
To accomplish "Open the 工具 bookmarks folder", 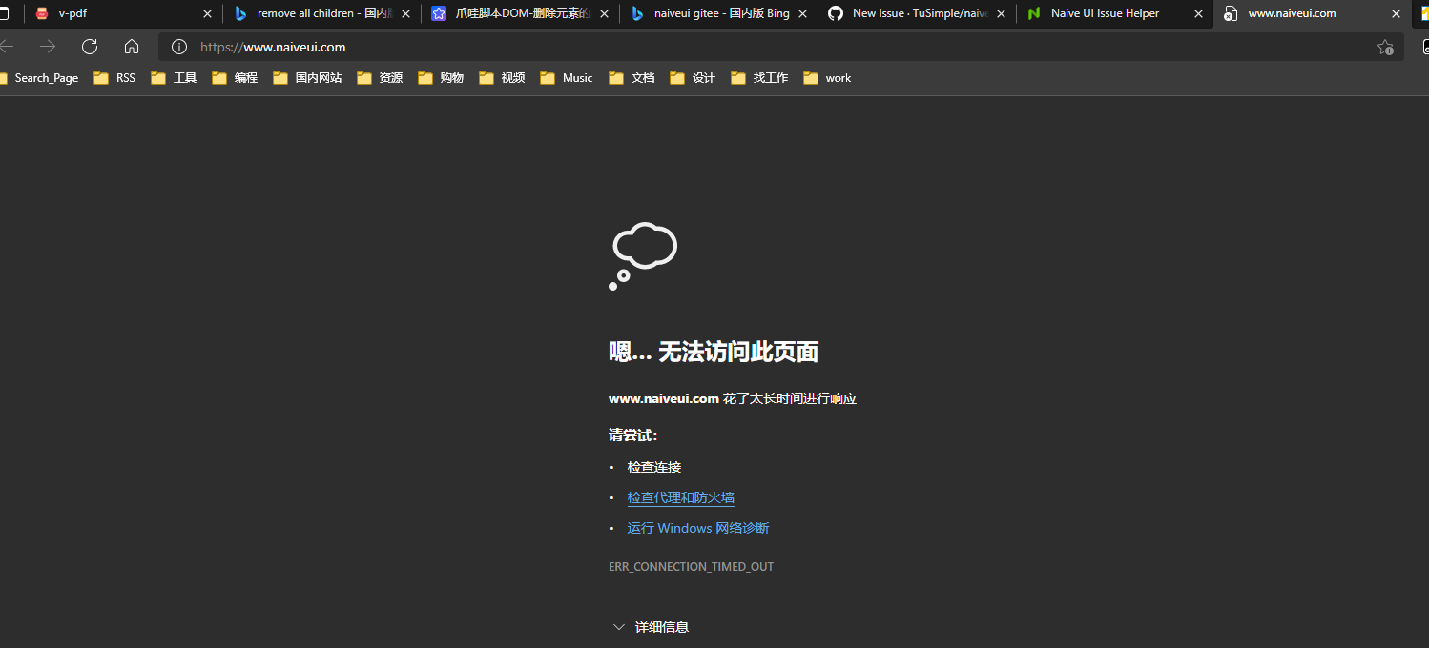I will click(184, 77).
